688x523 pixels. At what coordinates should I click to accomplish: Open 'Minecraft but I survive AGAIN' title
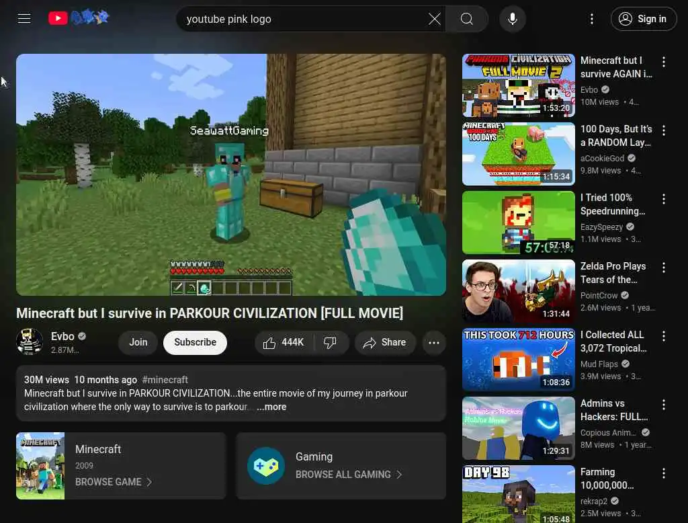(x=616, y=67)
